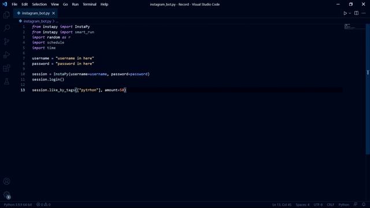Click string "username in here"

click(x=75, y=58)
